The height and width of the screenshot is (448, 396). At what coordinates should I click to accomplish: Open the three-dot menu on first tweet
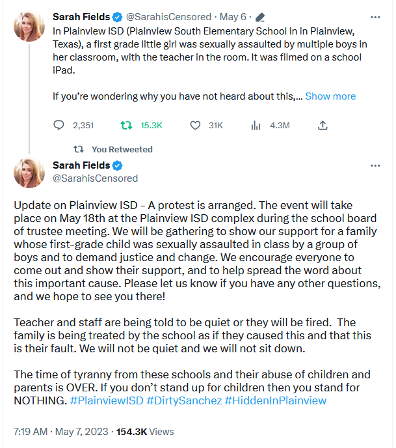[375, 18]
